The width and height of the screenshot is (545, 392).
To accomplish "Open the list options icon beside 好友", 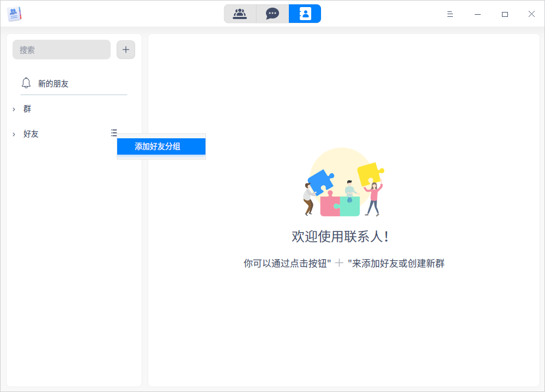I will click(114, 133).
